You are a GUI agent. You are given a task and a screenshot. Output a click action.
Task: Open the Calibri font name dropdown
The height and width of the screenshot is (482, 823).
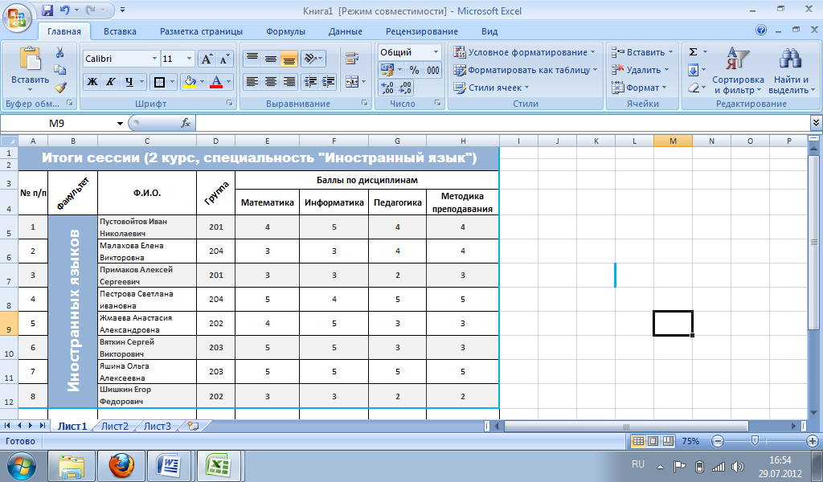(154, 59)
